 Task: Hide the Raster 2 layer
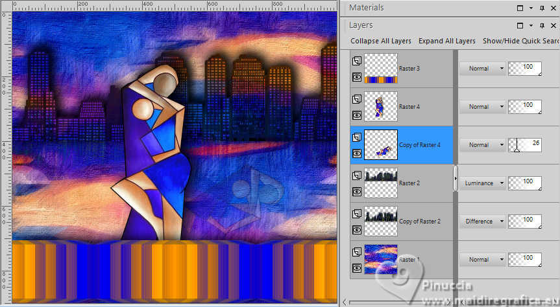pyautogui.click(x=356, y=192)
